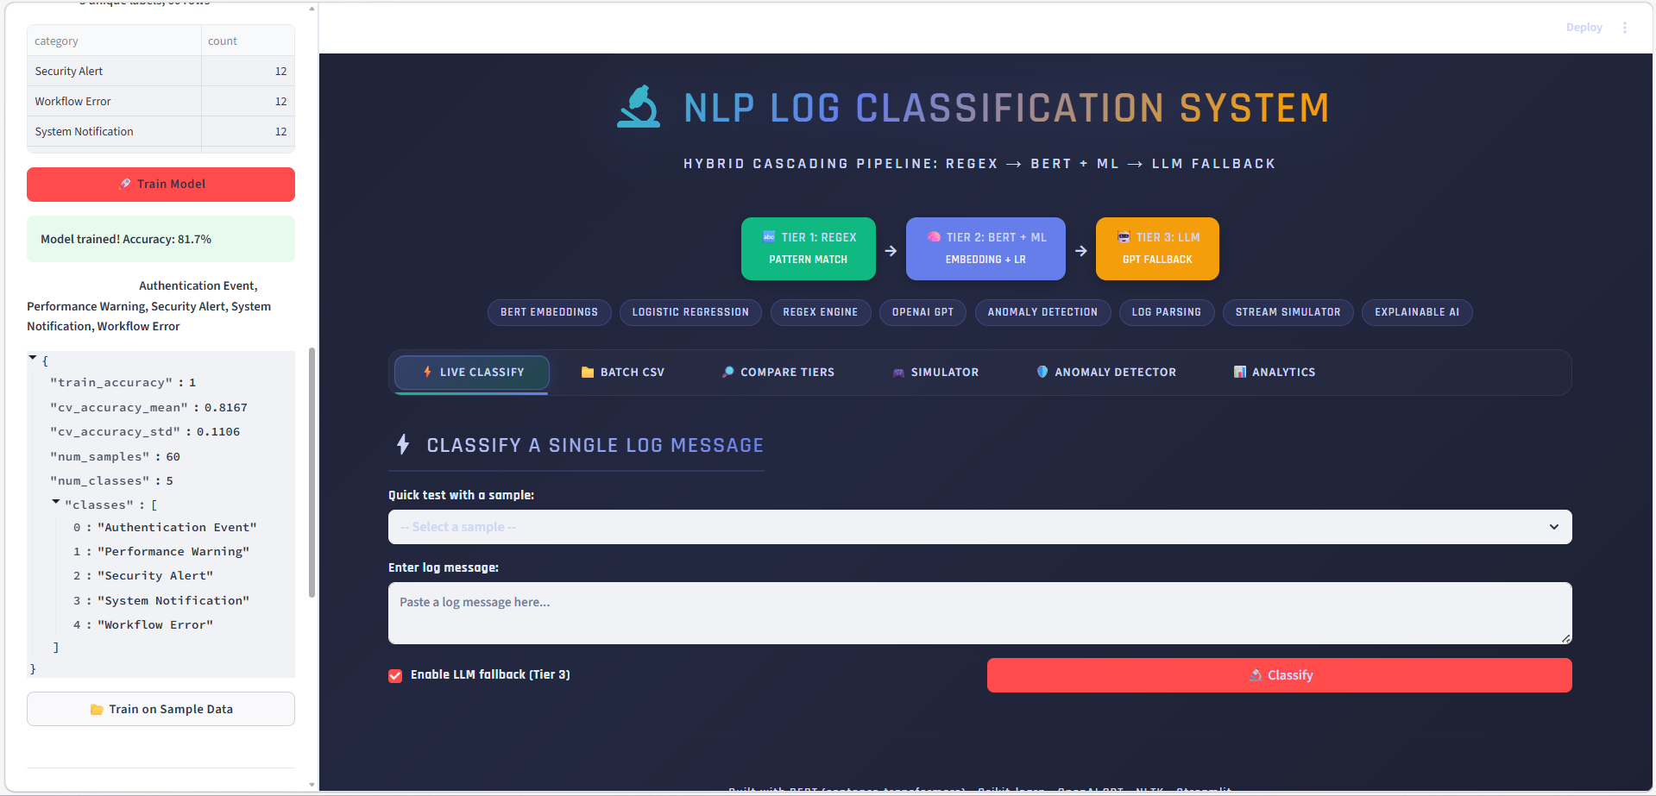Select the Workflow Error table row
Screen dimensions: 1656x796
(x=161, y=101)
